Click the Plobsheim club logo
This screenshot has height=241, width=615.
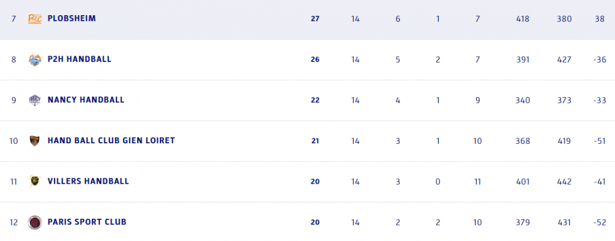(x=35, y=19)
